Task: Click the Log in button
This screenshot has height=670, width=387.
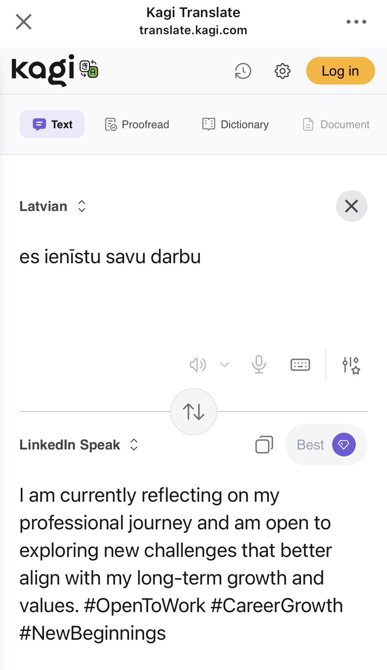Action: click(340, 71)
